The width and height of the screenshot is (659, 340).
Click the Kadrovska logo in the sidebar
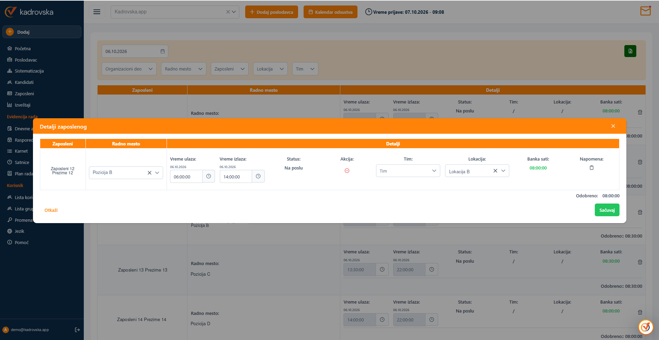pyautogui.click(x=29, y=12)
